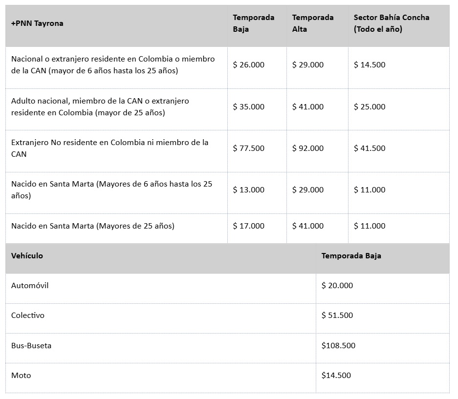Click the $77.500 foreigner price
458x399 pixels.
(249, 148)
